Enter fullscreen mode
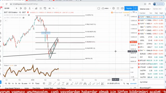The width and height of the screenshot is (166, 93). click(118, 8)
